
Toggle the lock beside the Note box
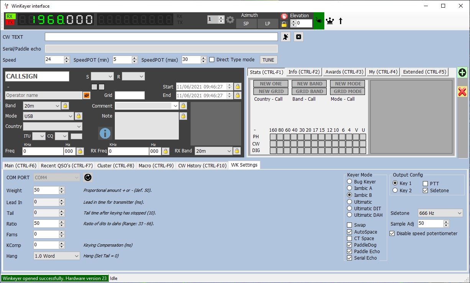(x=183, y=116)
